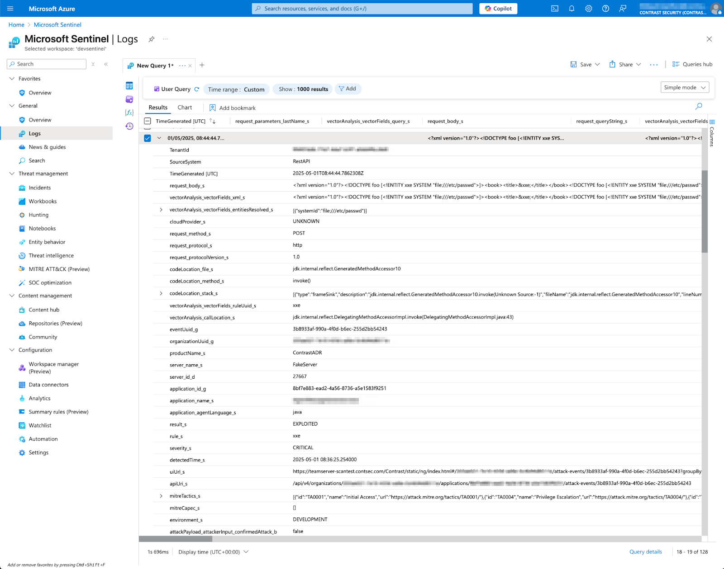
Task: Open Cloud Shell from top bar
Action: point(554,9)
